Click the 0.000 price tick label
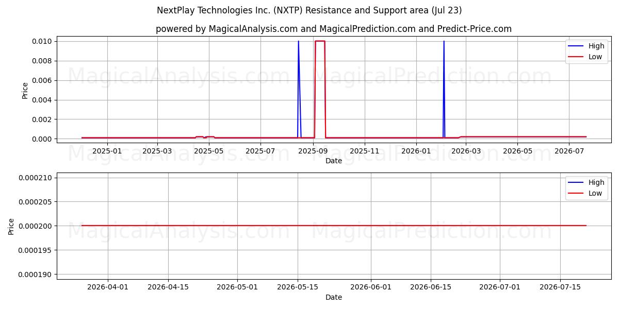The height and width of the screenshot is (309, 619). pyautogui.click(x=41, y=139)
